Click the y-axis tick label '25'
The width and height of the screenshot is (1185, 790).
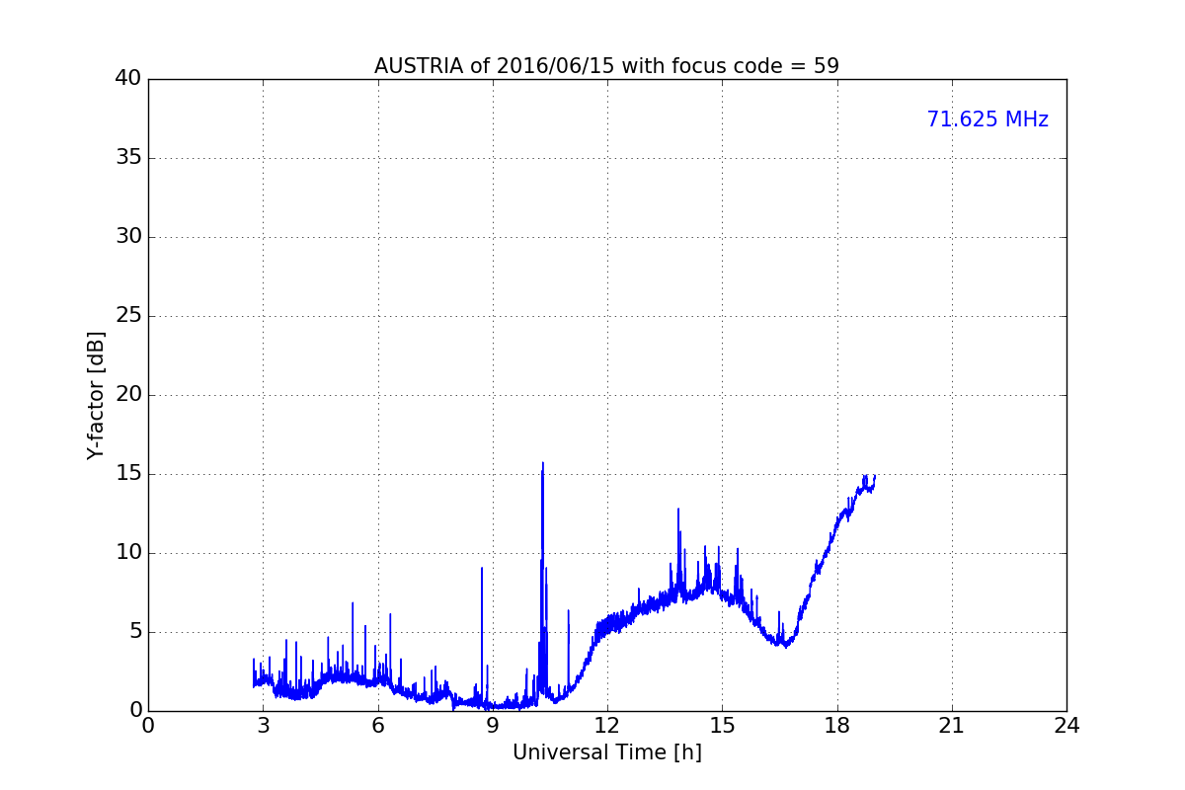point(128,316)
